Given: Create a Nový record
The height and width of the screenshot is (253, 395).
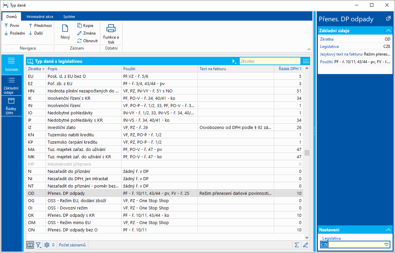Looking at the screenshot, I should [x=65, y=32].
